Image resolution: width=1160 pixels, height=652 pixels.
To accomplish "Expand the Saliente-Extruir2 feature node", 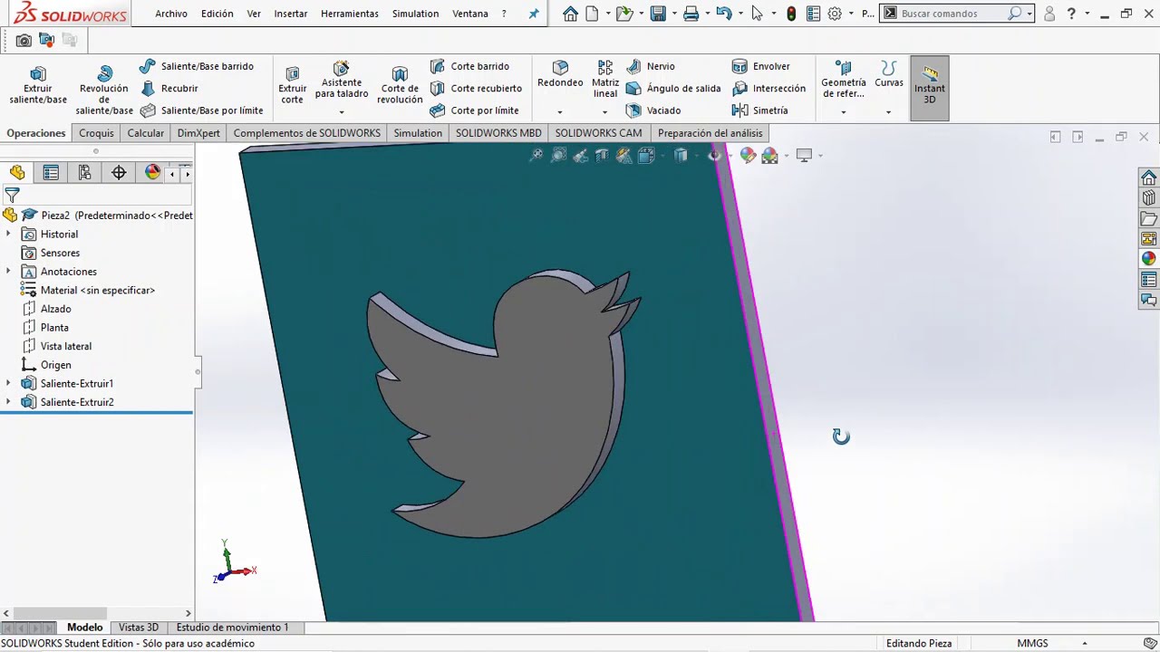I will click(8, 402).
